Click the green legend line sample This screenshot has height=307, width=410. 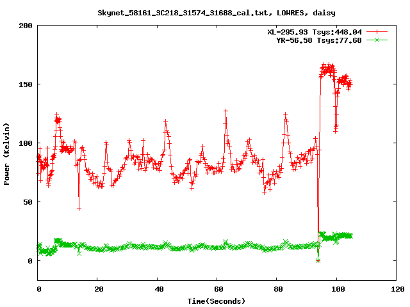tap(377, 40)
